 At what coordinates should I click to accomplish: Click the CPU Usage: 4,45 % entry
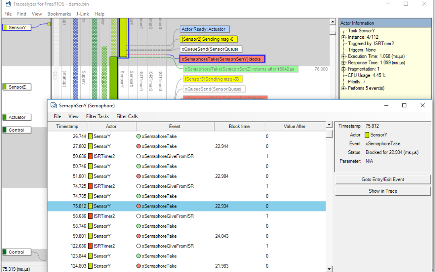(367, 75)
